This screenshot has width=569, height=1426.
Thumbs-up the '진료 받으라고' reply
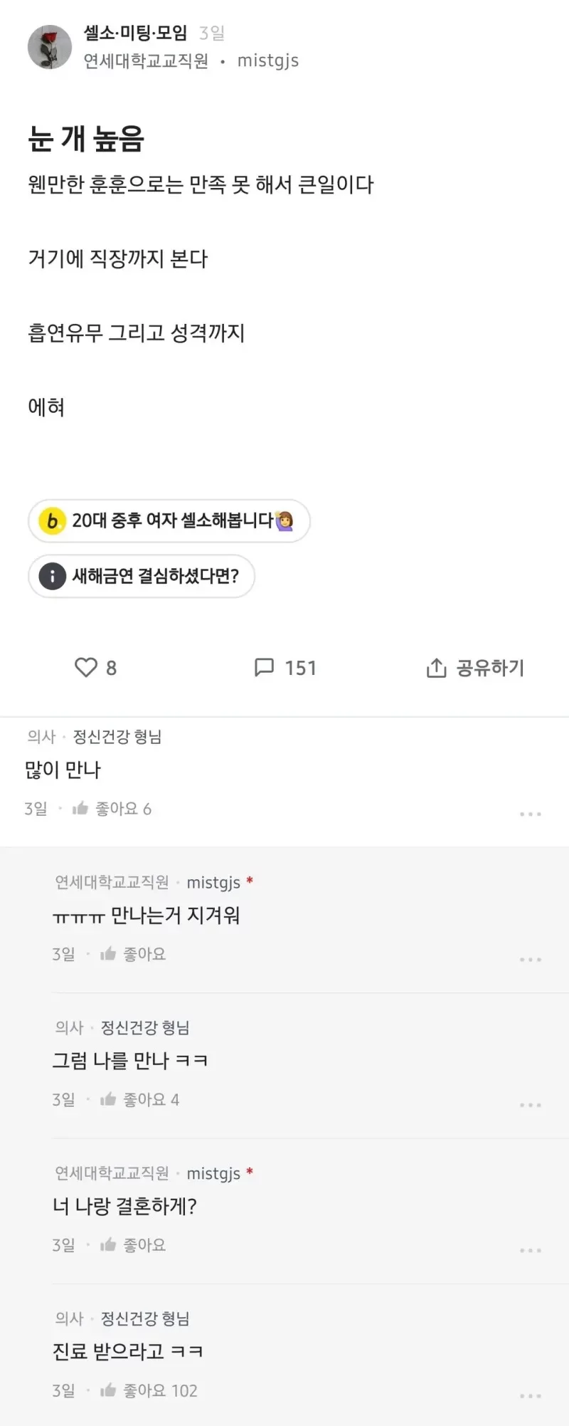108,1390
